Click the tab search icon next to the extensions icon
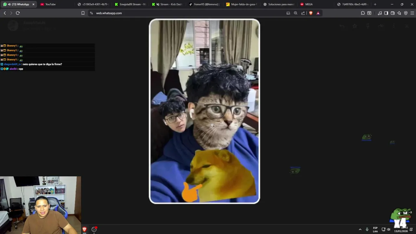This screenshot has height=234, width=416. pos(369,13)
